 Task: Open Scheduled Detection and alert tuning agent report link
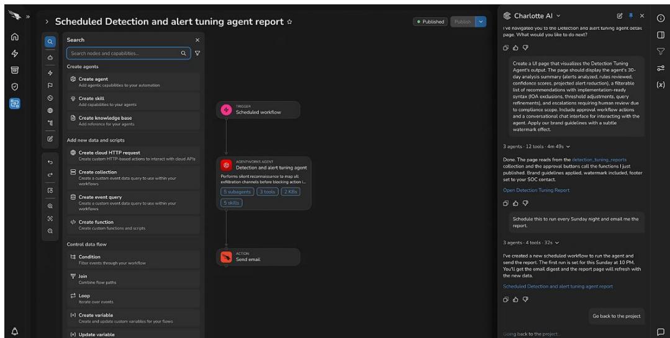tap(558, 287)
